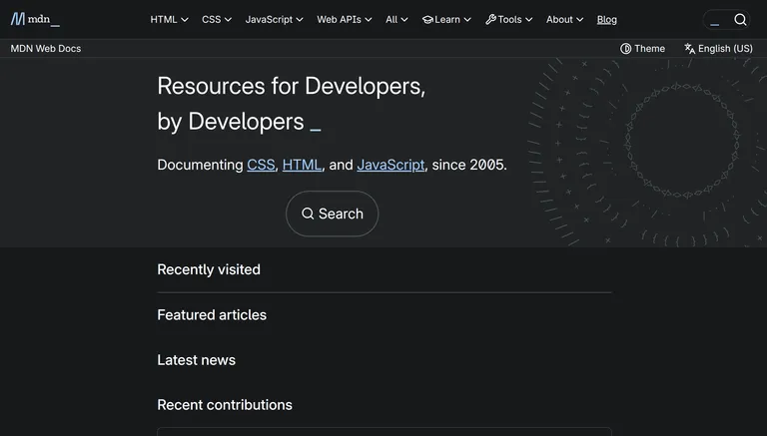Click the magnifier icon inside hero Search button
Image resolution: width=767 pixels, height=436 pixels.
pyautogui.click(x=308, y=214)
